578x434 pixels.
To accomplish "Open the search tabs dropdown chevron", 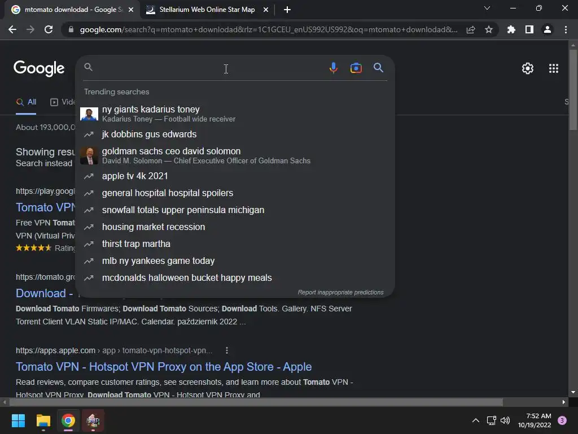I will click(487, 8).
